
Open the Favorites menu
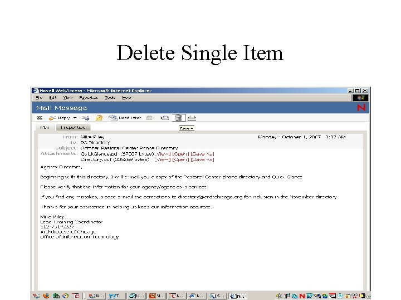[89, 98]
